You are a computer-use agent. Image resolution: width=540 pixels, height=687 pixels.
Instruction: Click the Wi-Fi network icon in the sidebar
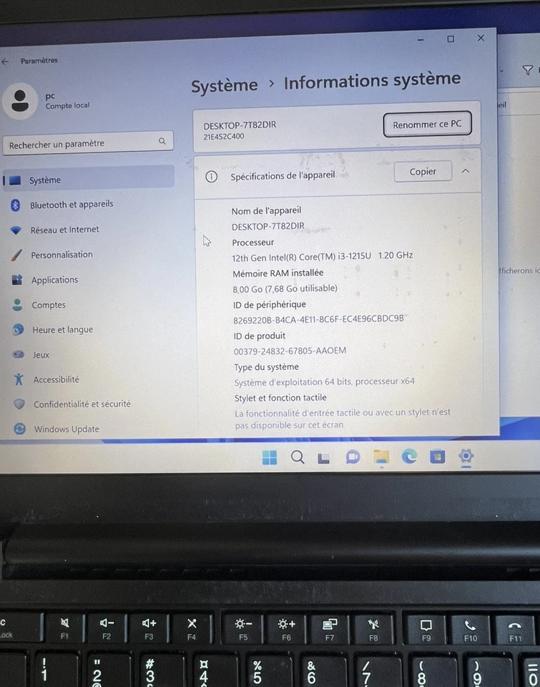(x=16, y=230)
